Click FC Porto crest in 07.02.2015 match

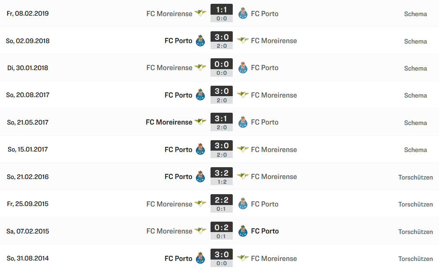pyautogui.click(x=243, y=231)
